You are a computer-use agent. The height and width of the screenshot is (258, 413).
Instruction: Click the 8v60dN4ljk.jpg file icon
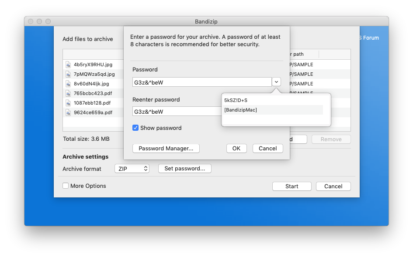click(68, 84)
